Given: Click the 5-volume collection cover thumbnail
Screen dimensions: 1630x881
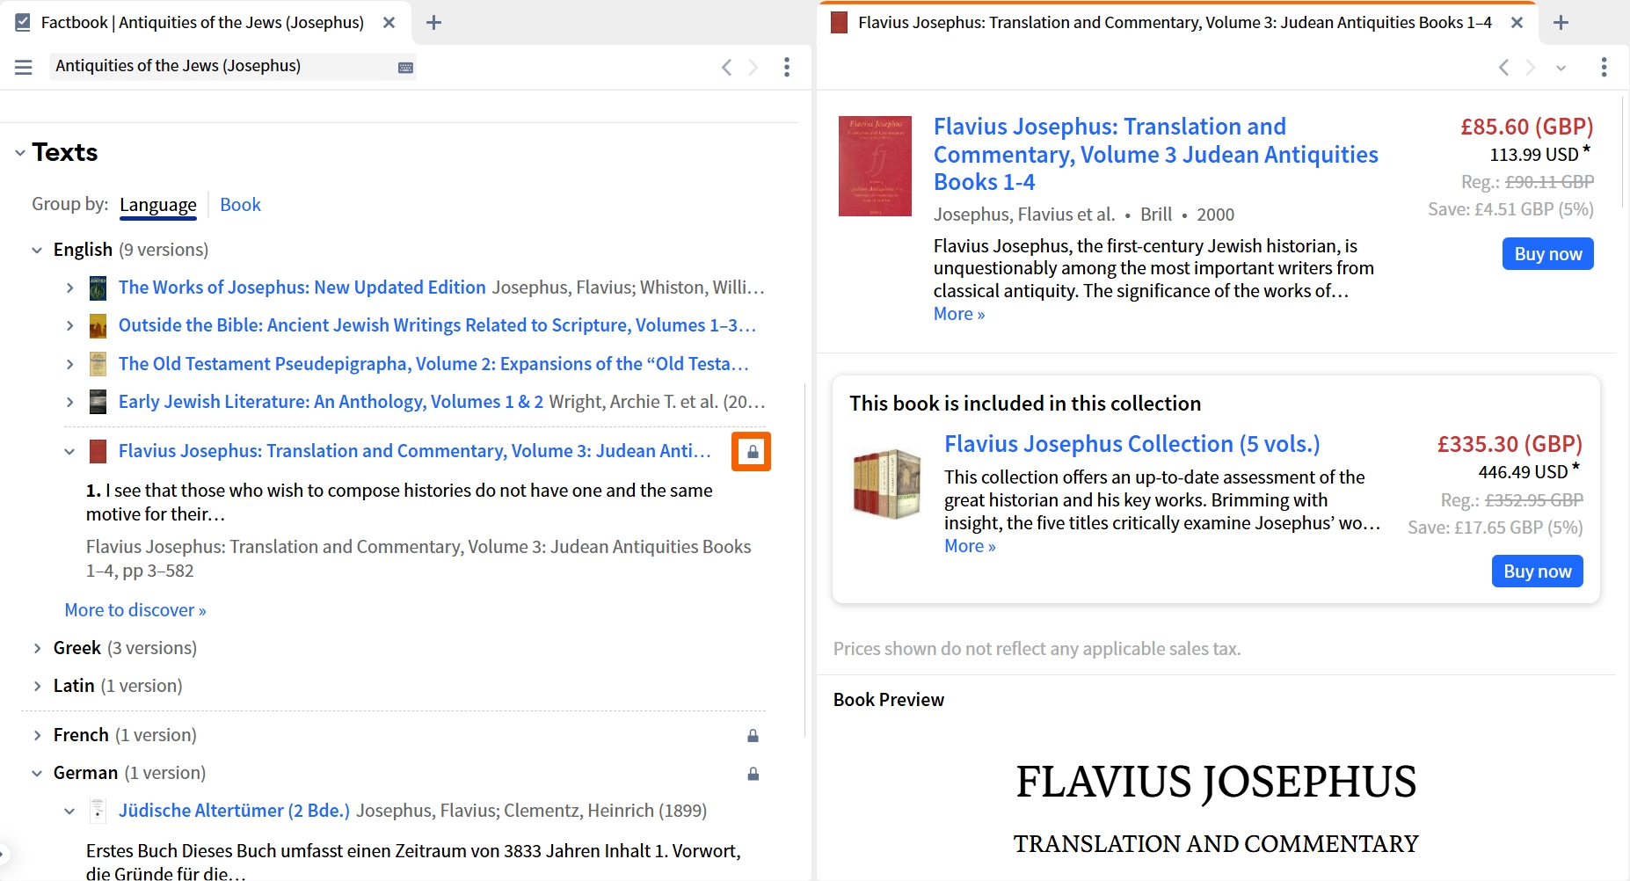Looking at the screenshot, I should pyautogui.click(x=886, y=484).
